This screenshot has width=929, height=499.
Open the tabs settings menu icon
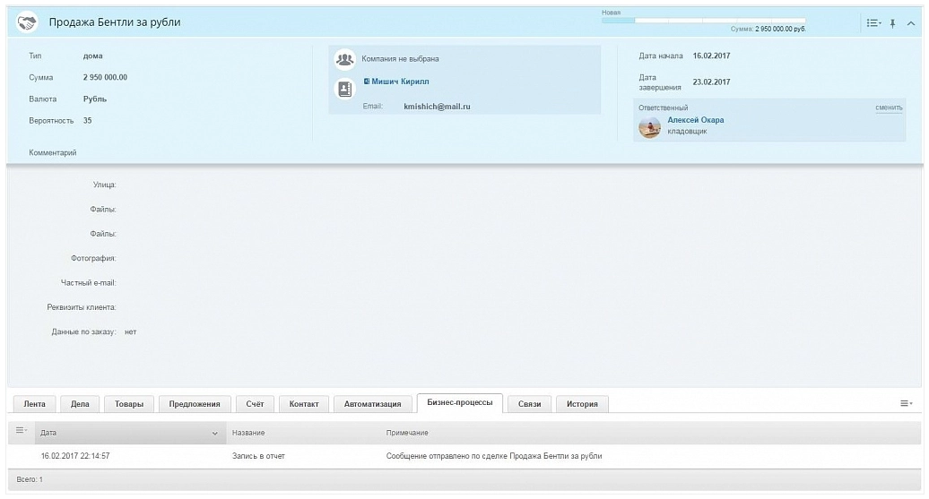(907, 404)
